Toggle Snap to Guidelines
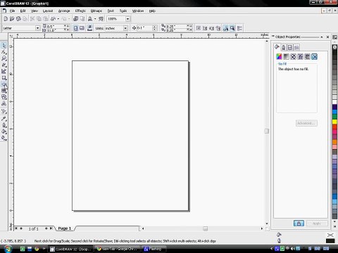This screenshot has width=338, height=253. tap(205, 28)
